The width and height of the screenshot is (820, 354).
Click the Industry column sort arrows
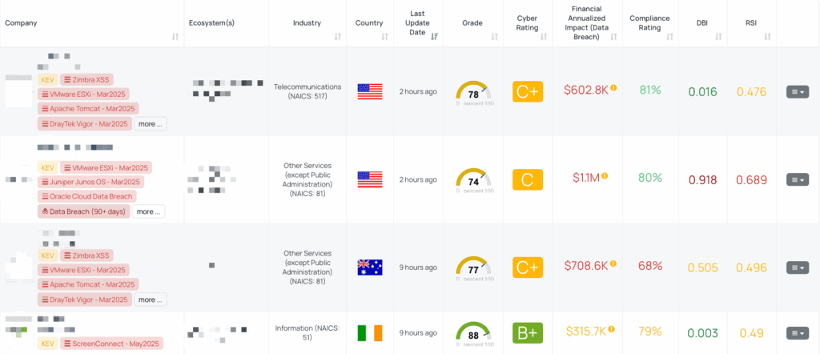click(337, 37)
